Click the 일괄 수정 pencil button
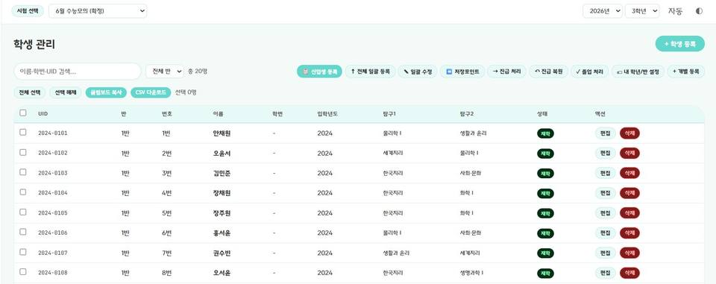Viewport: 716px width, 284px height. [x=418, y=72]
